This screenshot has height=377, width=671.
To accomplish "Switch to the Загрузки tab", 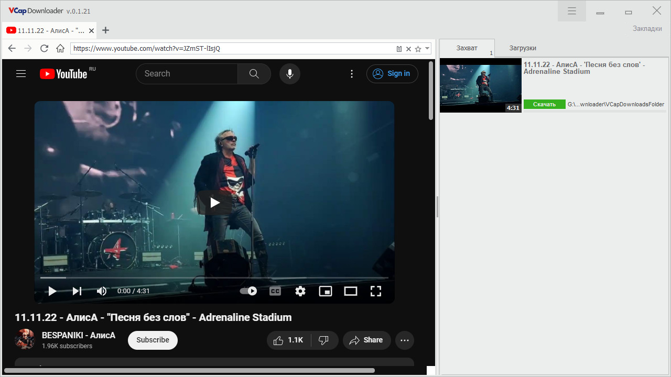I will click(523, 48).
